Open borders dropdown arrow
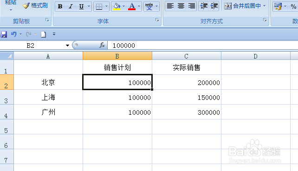The image size is (298, 171). (x=106, y=7)
